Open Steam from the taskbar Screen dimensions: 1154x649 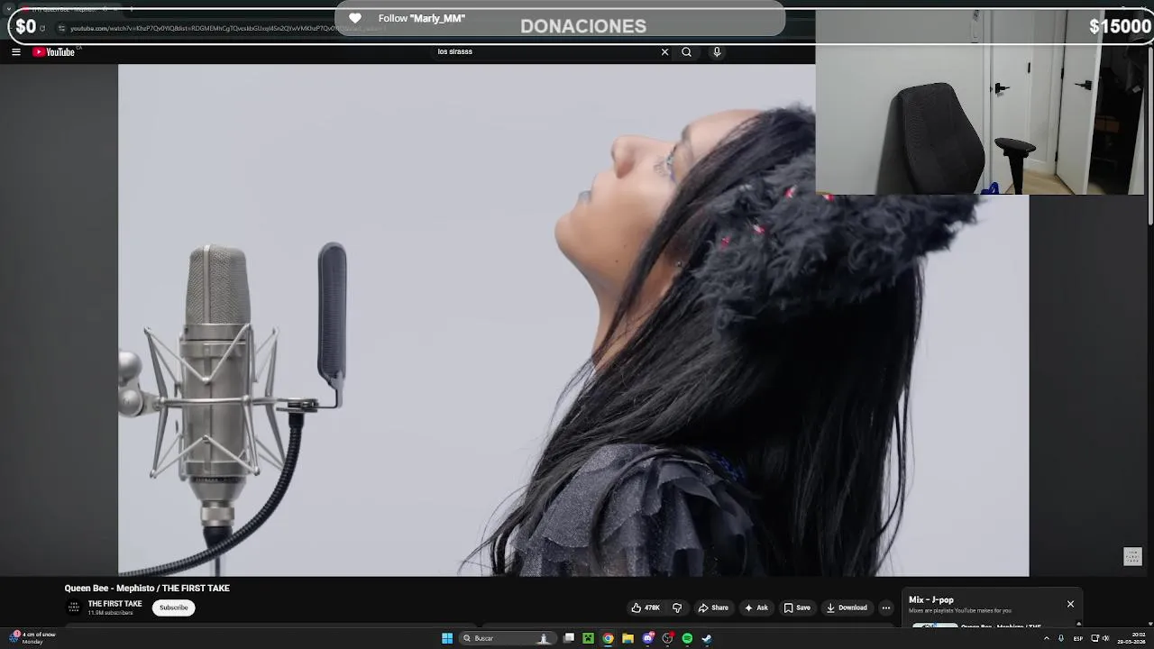(707, 638)
